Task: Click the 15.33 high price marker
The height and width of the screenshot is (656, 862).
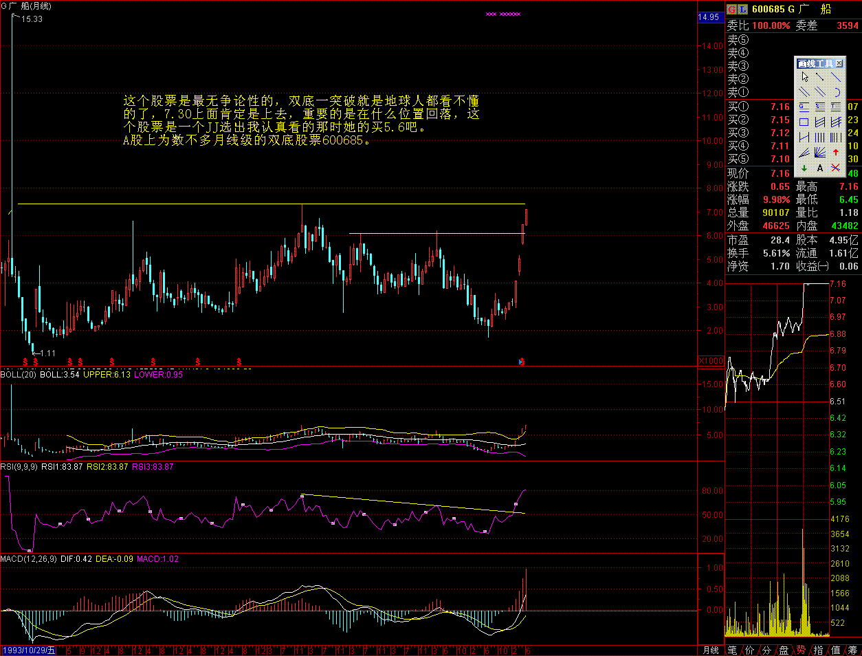Action: tap(32, 19)
